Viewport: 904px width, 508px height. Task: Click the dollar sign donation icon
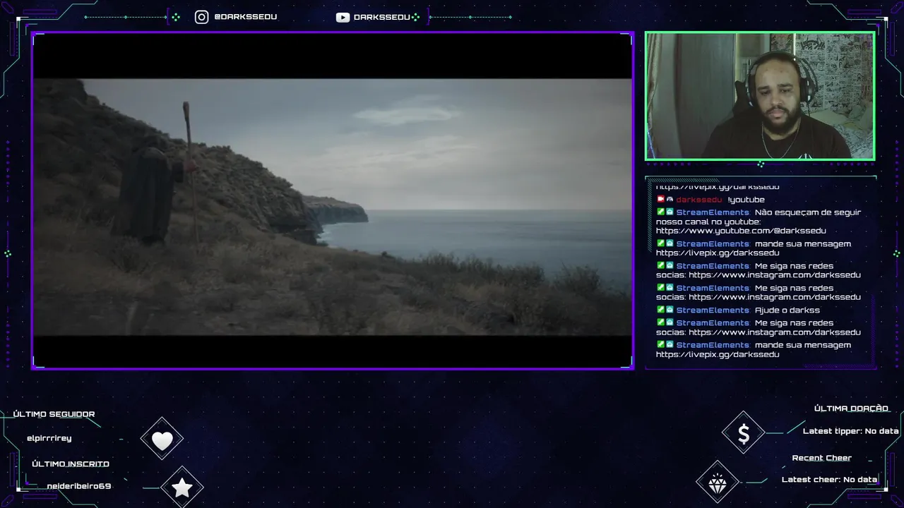click(x=744, y=434)
